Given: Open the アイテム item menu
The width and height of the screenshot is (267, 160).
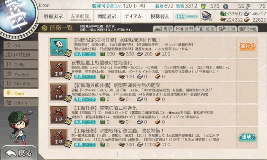Looking at the screenshot, I should [x=133, y=16].
